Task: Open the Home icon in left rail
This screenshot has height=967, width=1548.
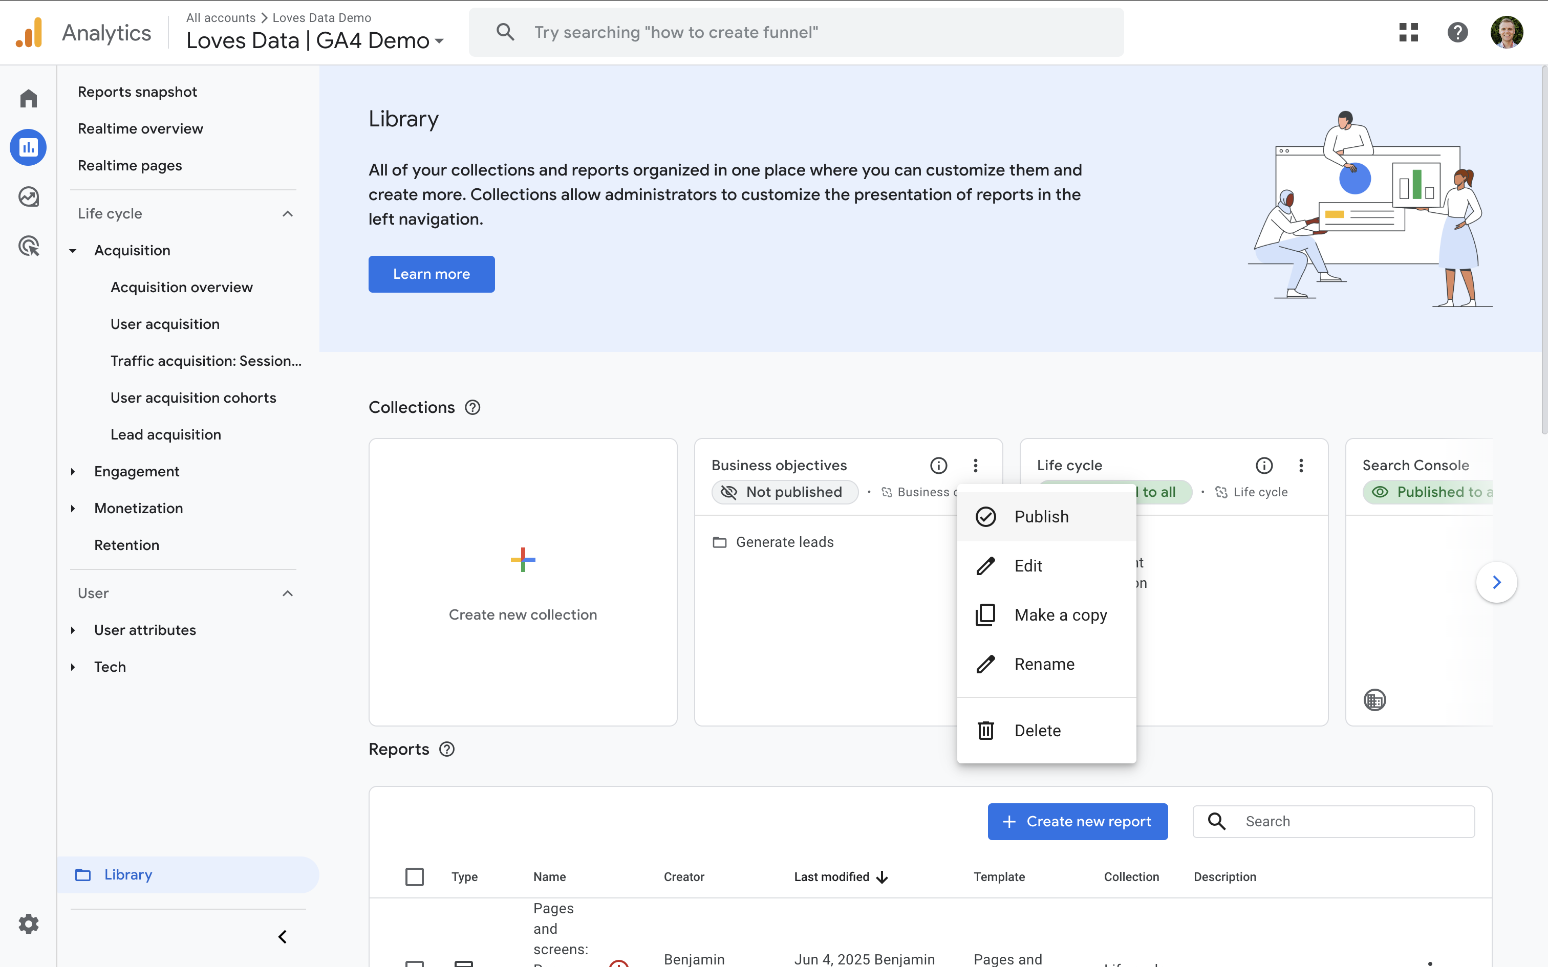Action: 28,98
